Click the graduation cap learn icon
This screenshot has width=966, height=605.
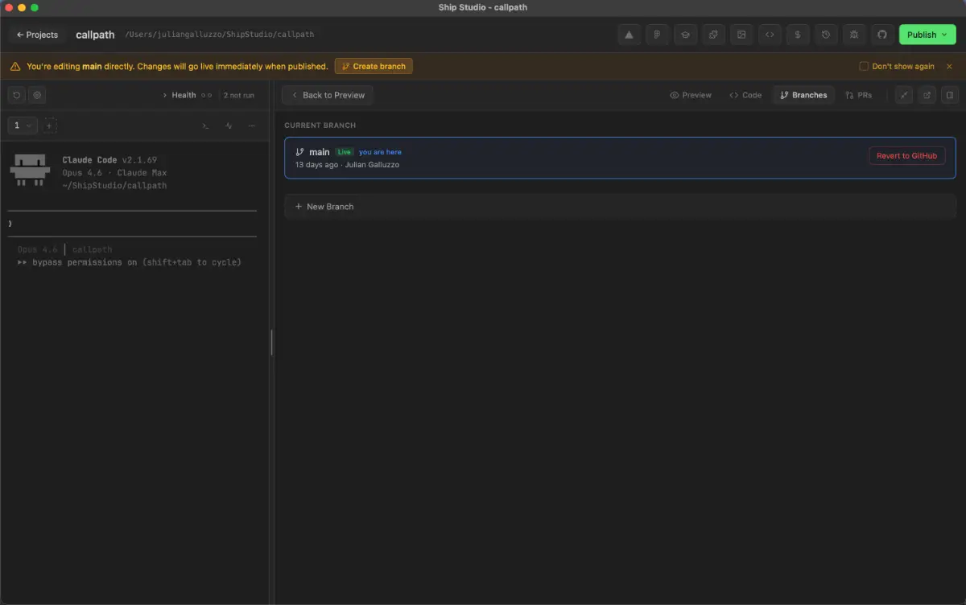pos(685,35)
